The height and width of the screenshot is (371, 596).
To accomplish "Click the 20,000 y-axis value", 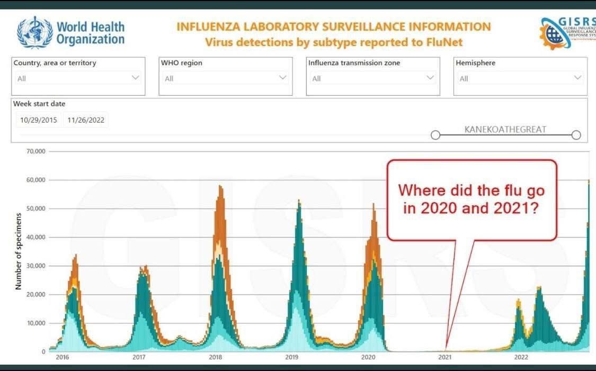I will click(x=35, y=295).
